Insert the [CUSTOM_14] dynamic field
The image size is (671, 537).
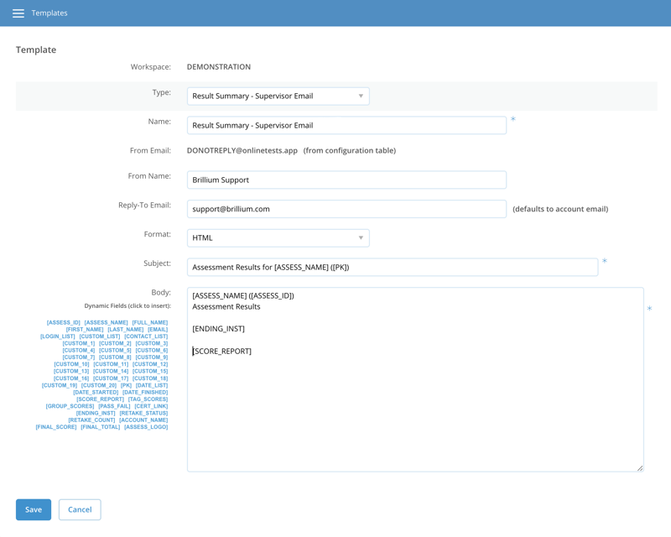(111, 371)
